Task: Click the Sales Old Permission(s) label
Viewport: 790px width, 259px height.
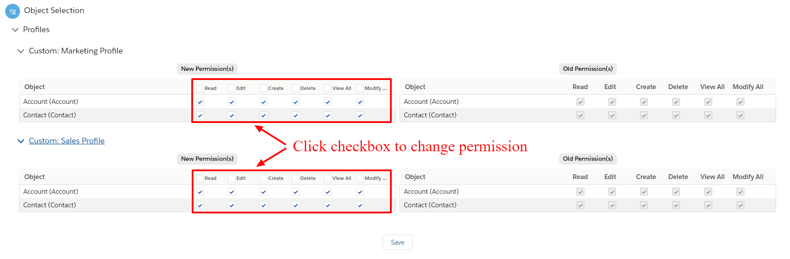Action: [x=588, y=159]
